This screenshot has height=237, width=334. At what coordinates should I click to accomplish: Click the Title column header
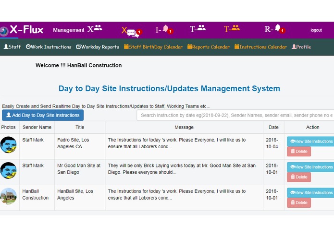tap(80, 127)
